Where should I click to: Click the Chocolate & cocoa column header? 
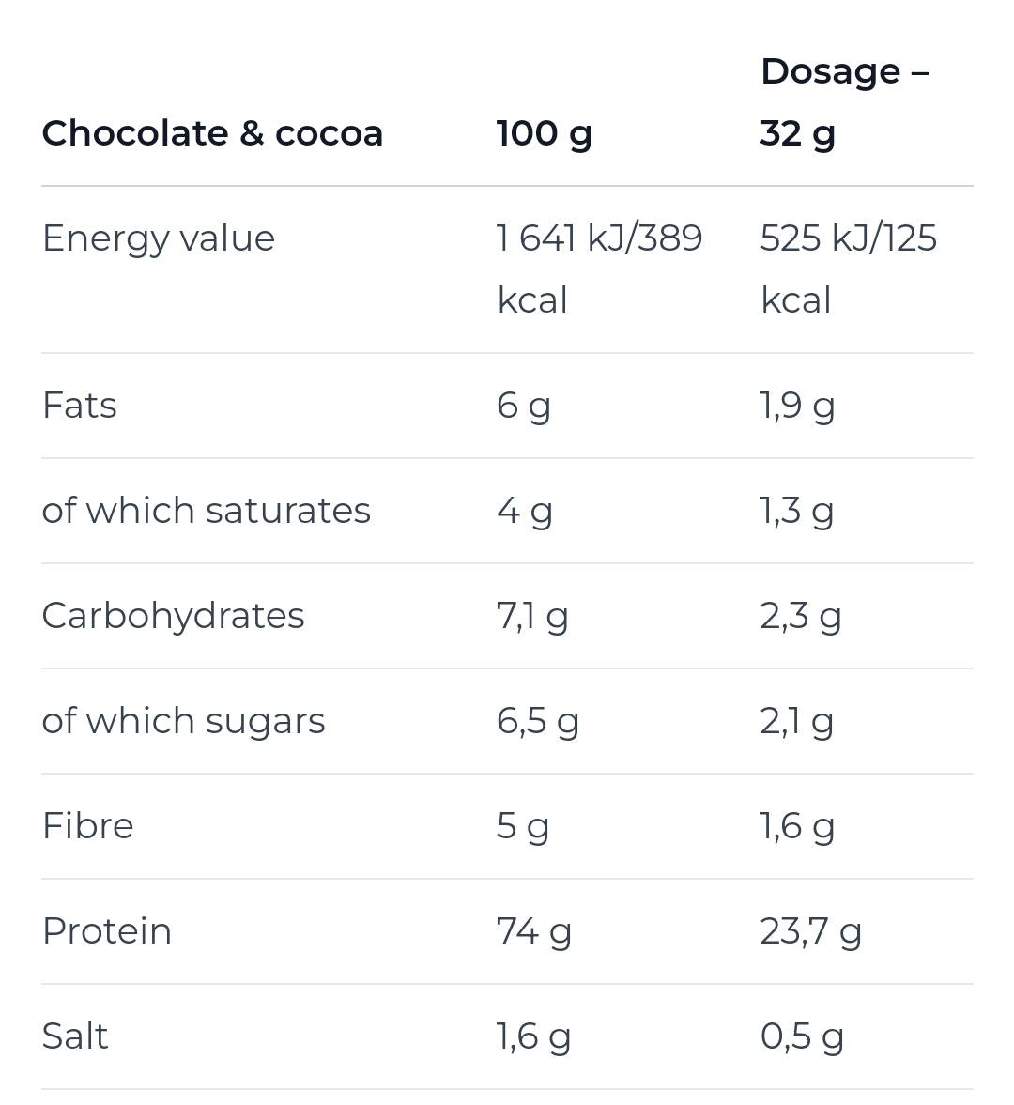212,133
